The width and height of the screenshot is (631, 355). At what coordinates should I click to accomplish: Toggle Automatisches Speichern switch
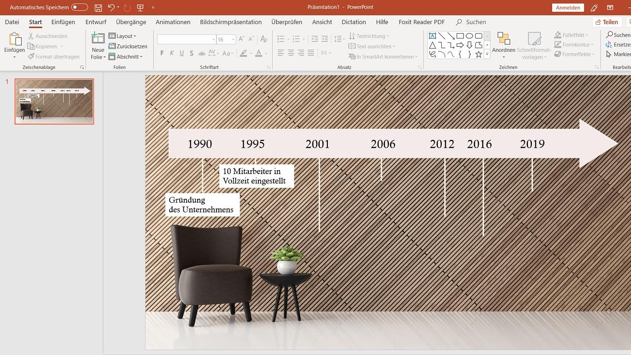click(79, 7)
